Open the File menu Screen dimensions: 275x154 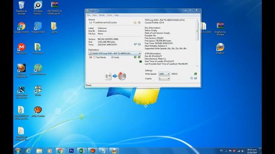[89, 15]
